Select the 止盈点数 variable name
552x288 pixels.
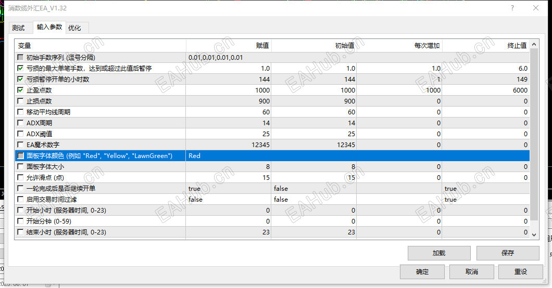[39, 90]
